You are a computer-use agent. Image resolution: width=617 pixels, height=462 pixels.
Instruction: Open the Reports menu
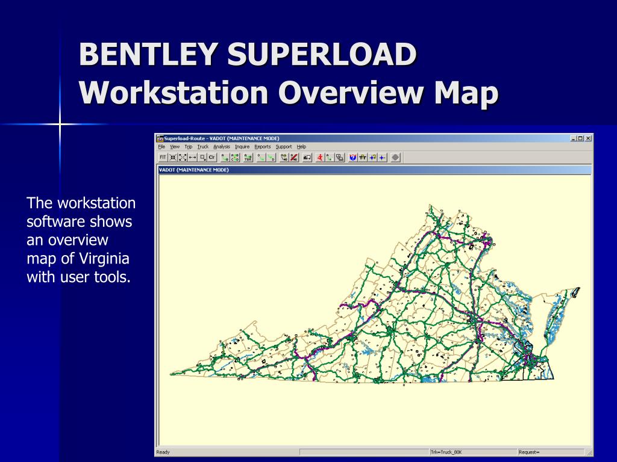(263, 147)
